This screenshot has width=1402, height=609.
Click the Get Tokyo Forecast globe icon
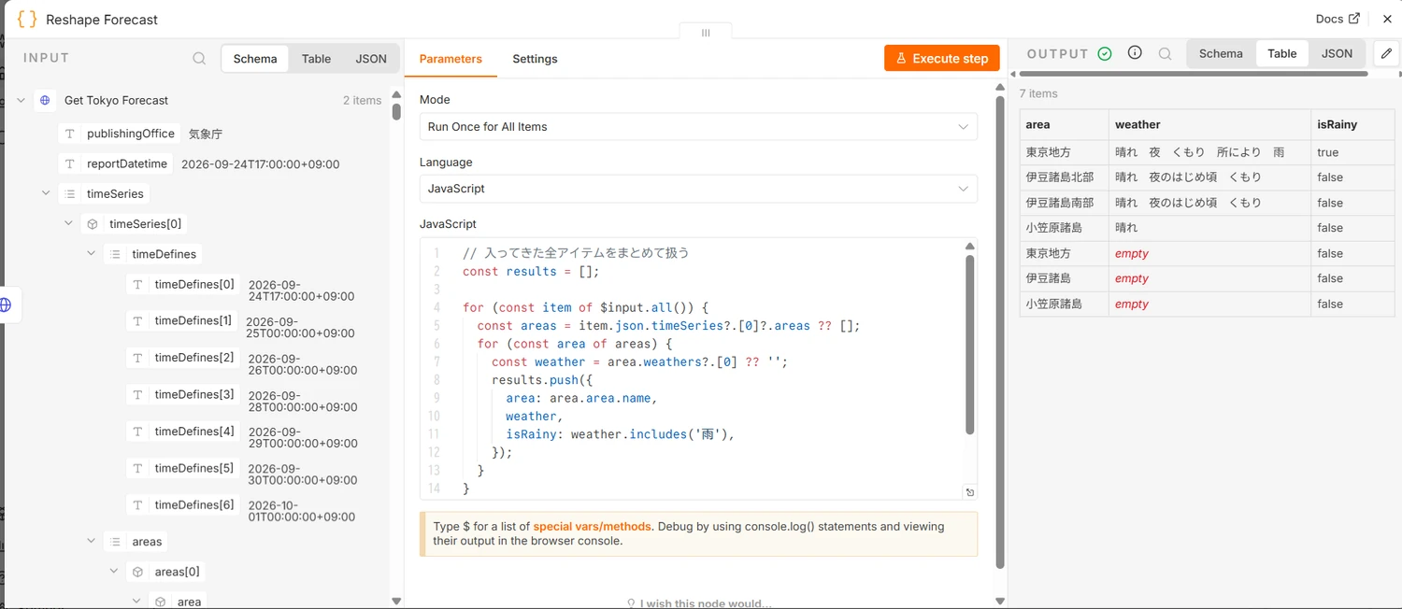tap(45, 100)
